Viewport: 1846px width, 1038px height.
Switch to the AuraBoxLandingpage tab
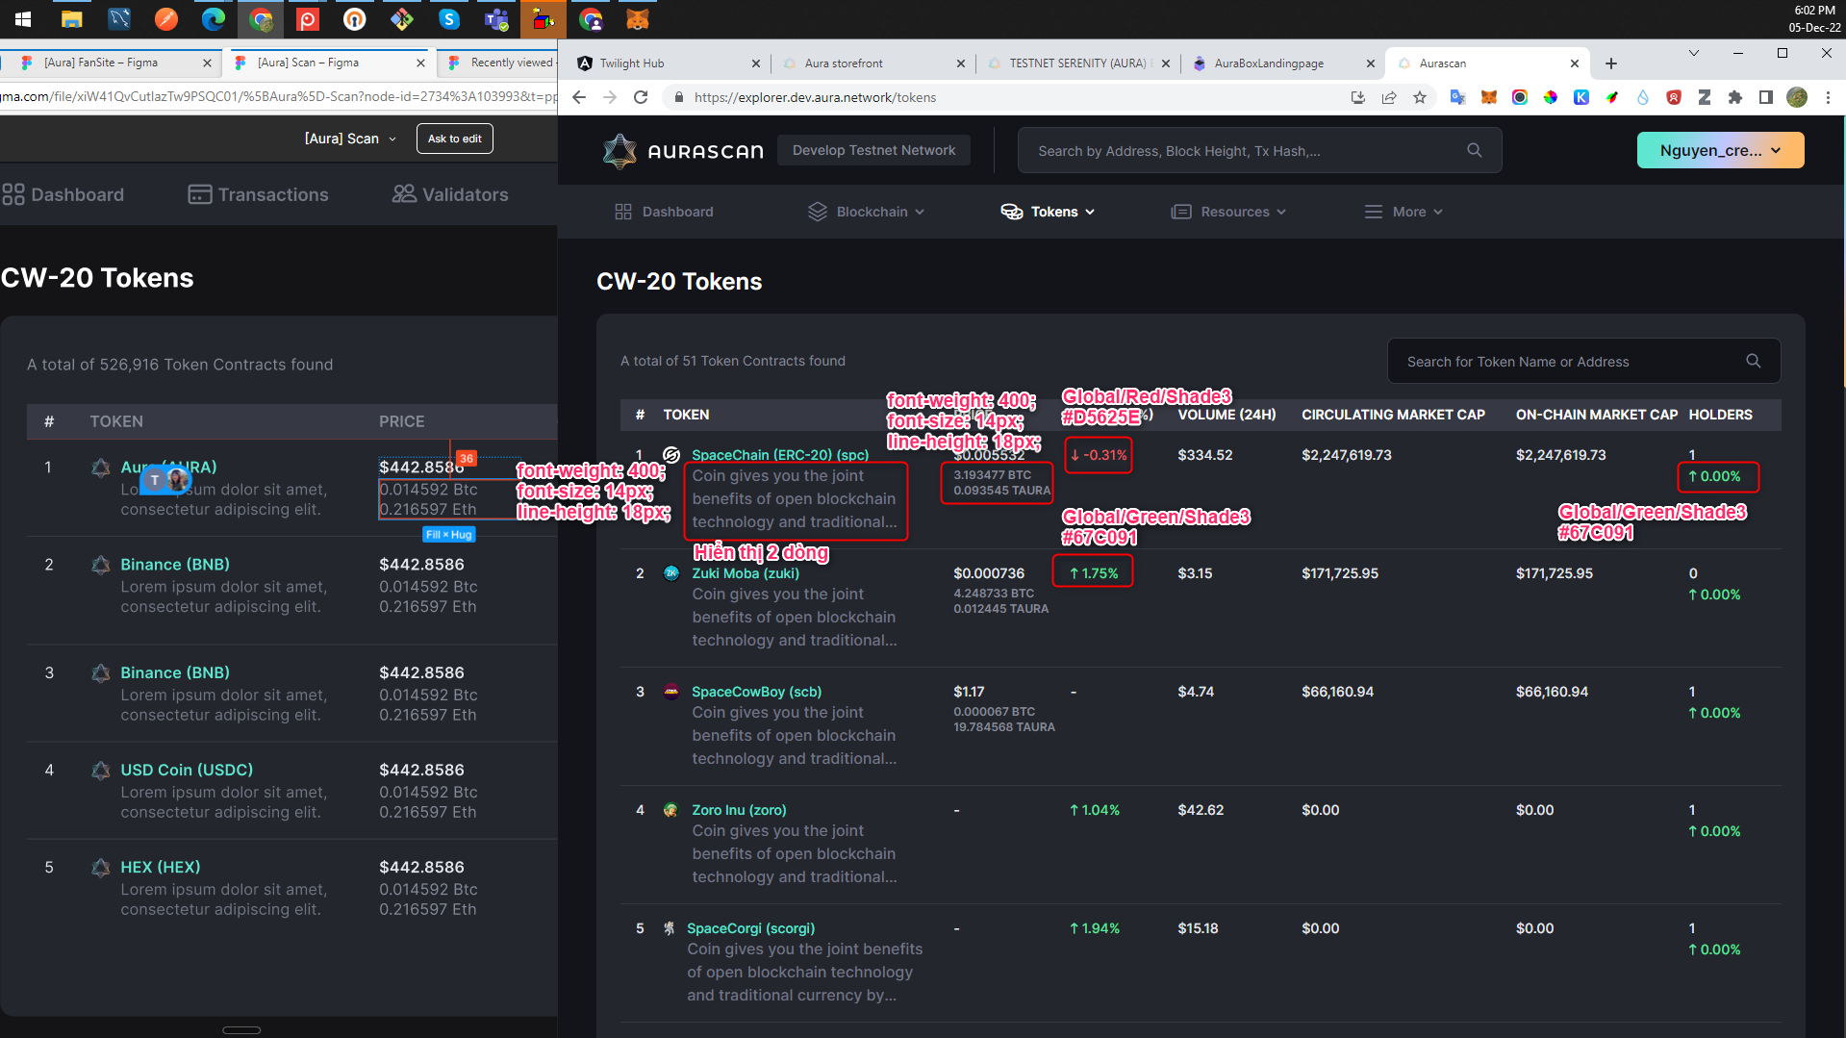click(x=1282, y=63)
